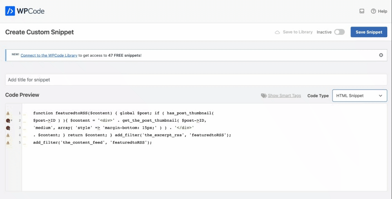392x199 pixels.
Task: Collapse code fold arrow on line 2
Action: (12, 120)
